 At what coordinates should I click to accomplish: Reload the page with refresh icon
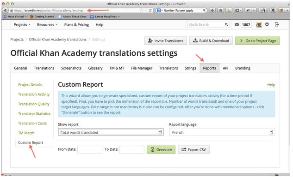[150, 11]
